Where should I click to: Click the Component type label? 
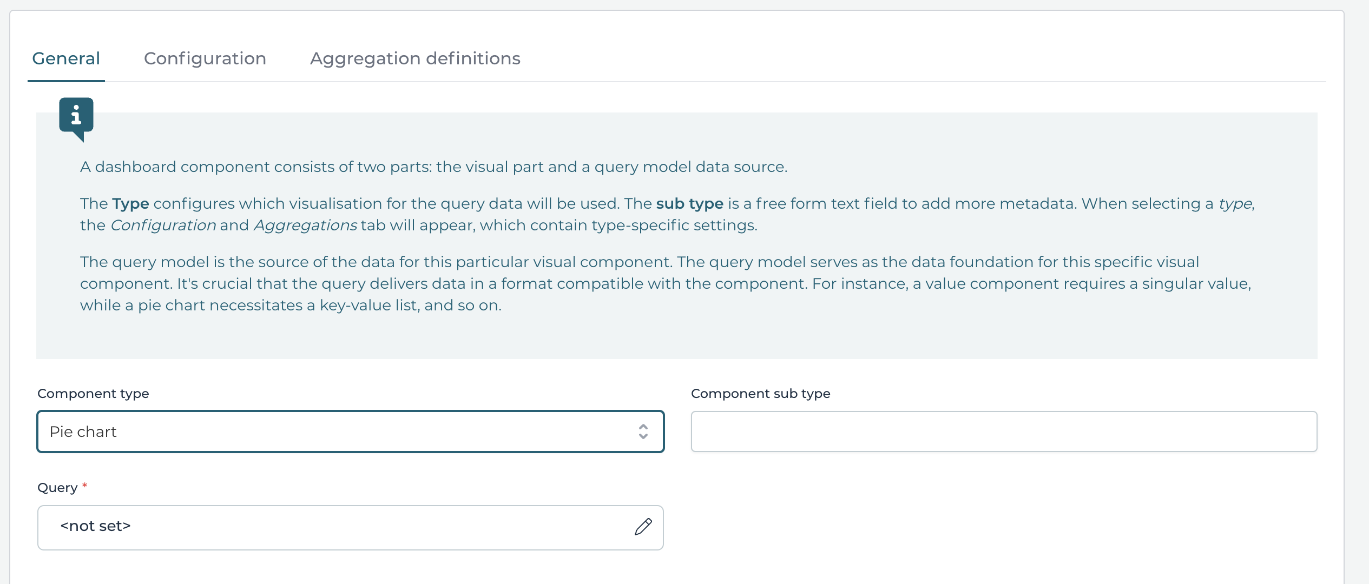click(93, 394)
